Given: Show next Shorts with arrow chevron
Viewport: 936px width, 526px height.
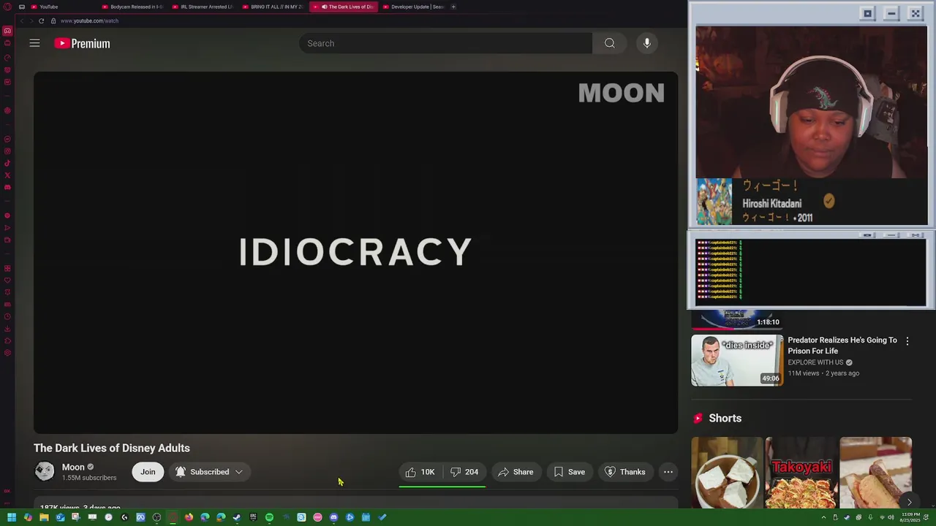Looking at the screenshot, I should (x=909, y=501).
